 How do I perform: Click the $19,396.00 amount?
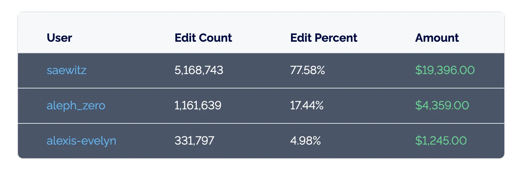coord(445,70)
